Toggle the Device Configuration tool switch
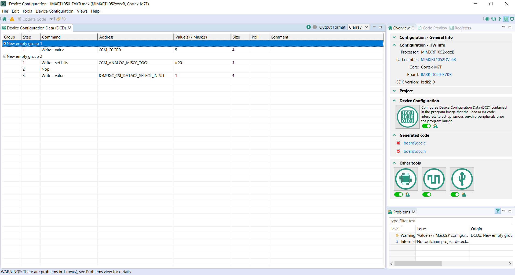The height and width of the screenshot is (275, 515). click(426, 126)
